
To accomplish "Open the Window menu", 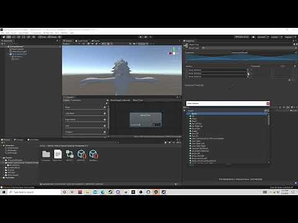I will point(65,33).
